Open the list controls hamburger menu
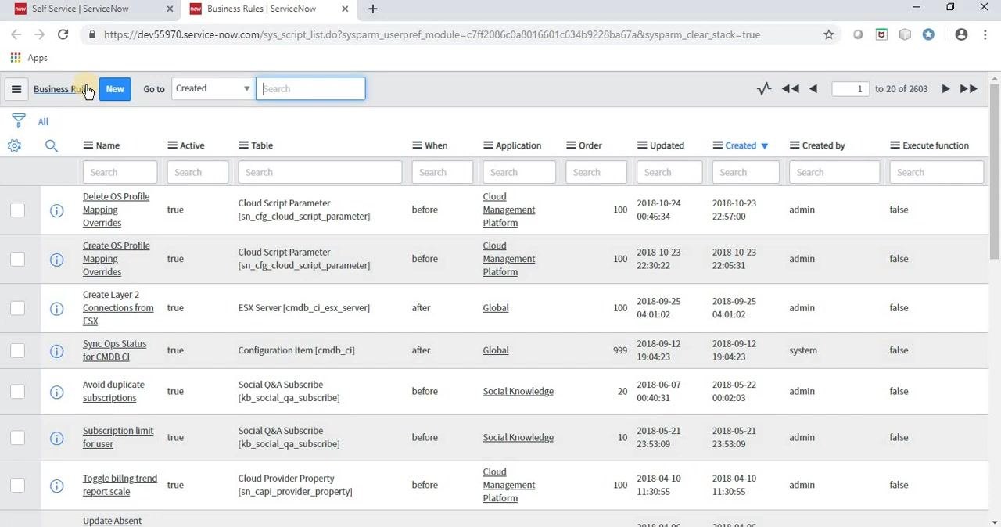Screen dimensions: 1001x527 (x=16, y=89)
